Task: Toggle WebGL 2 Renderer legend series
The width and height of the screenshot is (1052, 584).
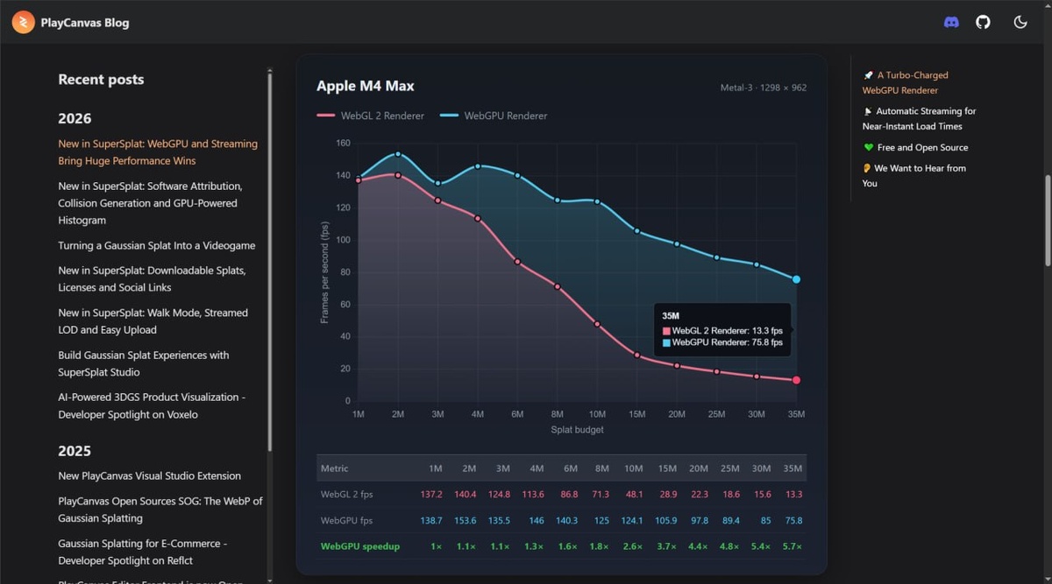Action: click(370, 116)
